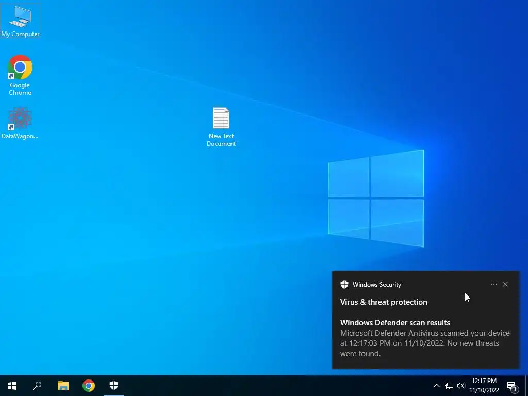Viewport: 528px width, 396px height.
Task: Open the Windows Start menu
Action: click(12, 386)
